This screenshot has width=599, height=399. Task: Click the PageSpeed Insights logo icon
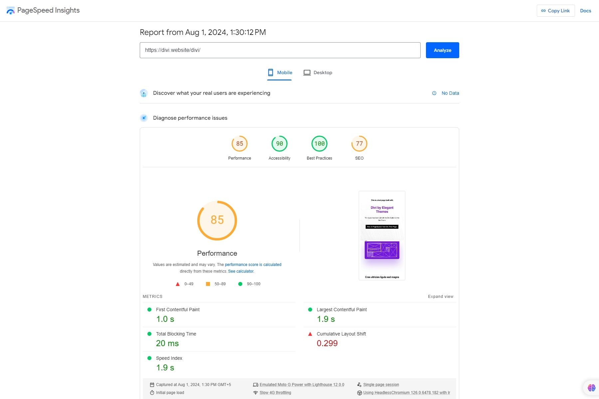[11, 11]
